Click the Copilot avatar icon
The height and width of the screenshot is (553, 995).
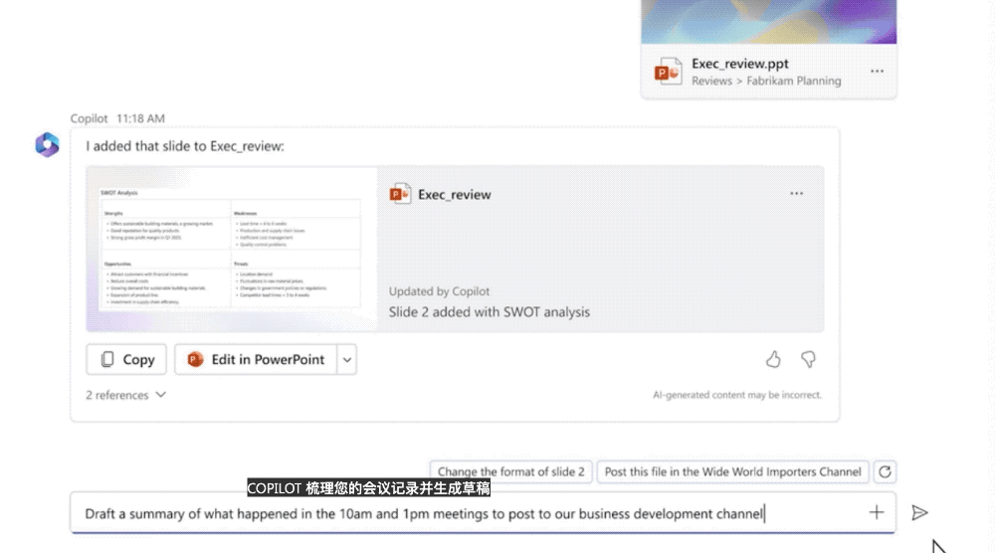47,144
